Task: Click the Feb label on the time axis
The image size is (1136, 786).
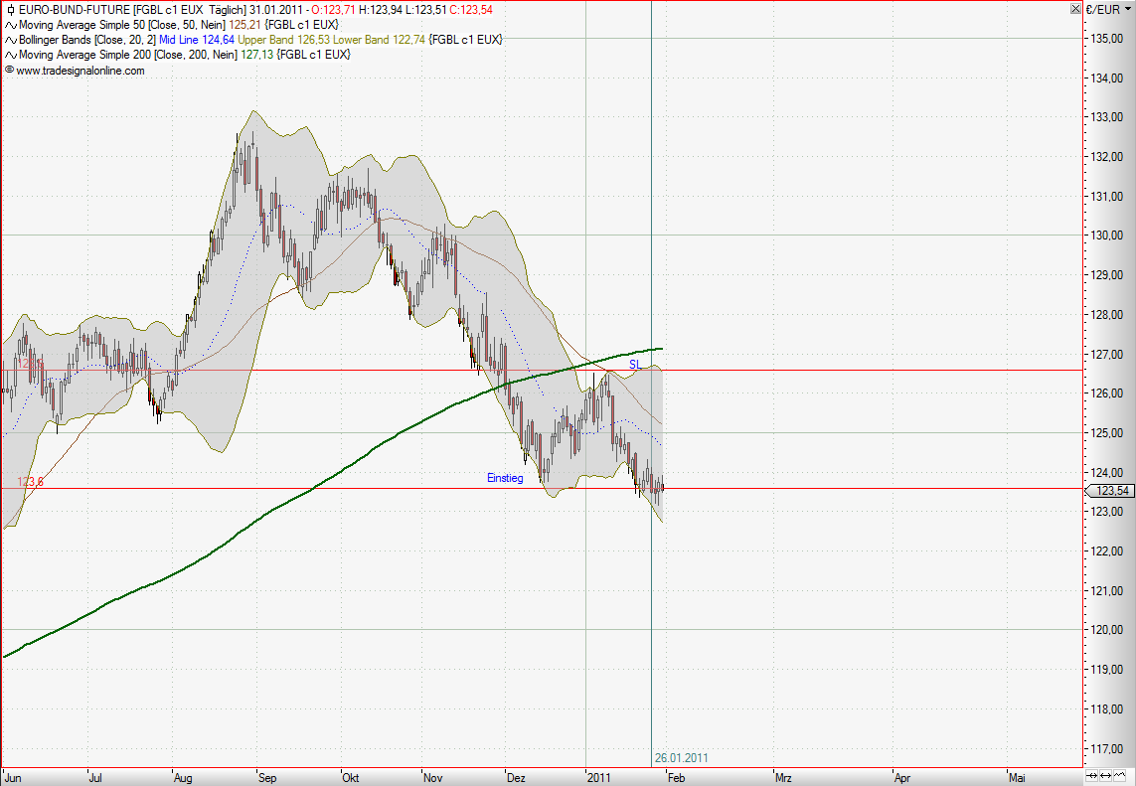Action: click(676, 779)
